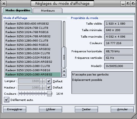Click the Largeur plus stepper button
137x119 pixels.
click(x=44, y=81)
